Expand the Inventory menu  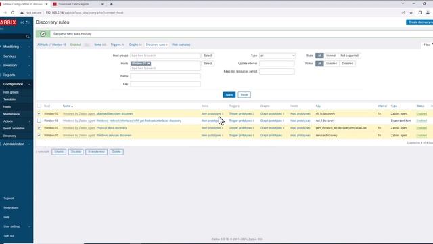click(x=16, y=66)
